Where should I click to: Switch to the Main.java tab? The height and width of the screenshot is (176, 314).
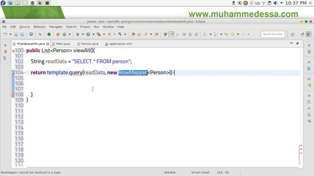pos(61,44)
